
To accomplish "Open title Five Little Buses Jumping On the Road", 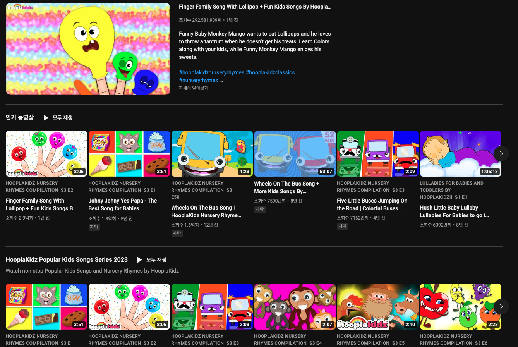I will click(372, 204).
